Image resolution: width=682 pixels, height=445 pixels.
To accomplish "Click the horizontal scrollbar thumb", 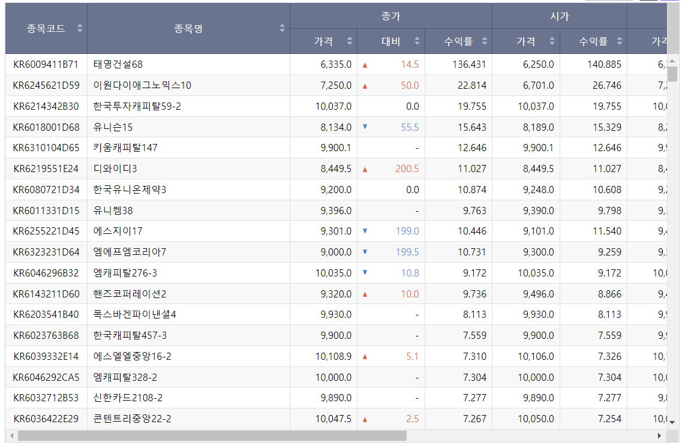I will (212, 436).
